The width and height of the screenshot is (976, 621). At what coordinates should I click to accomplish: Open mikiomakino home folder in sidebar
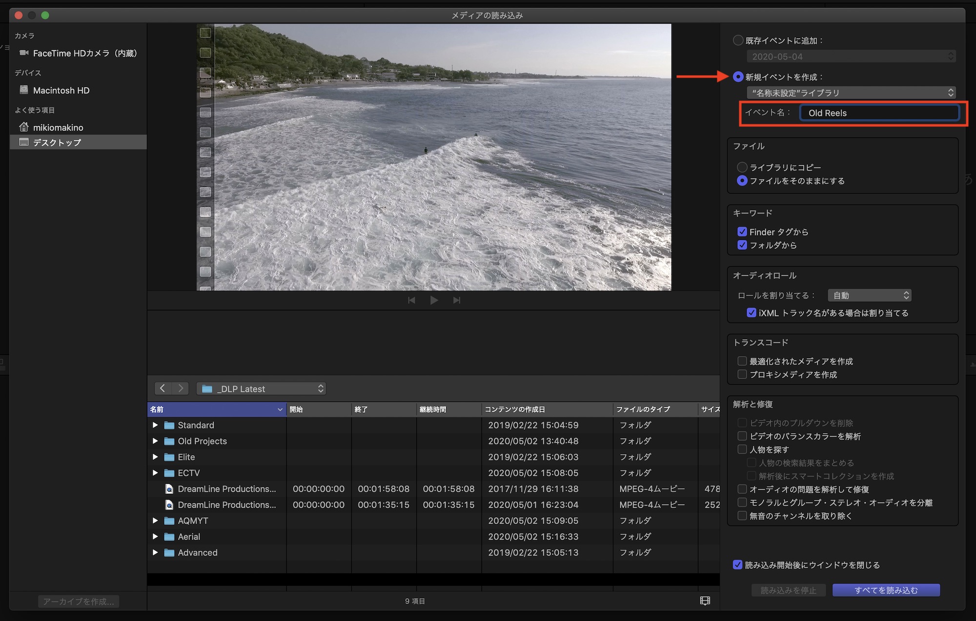(58, 127)
